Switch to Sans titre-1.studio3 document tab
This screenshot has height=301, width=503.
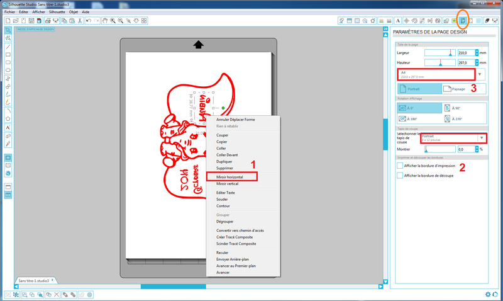coord(36,280)
